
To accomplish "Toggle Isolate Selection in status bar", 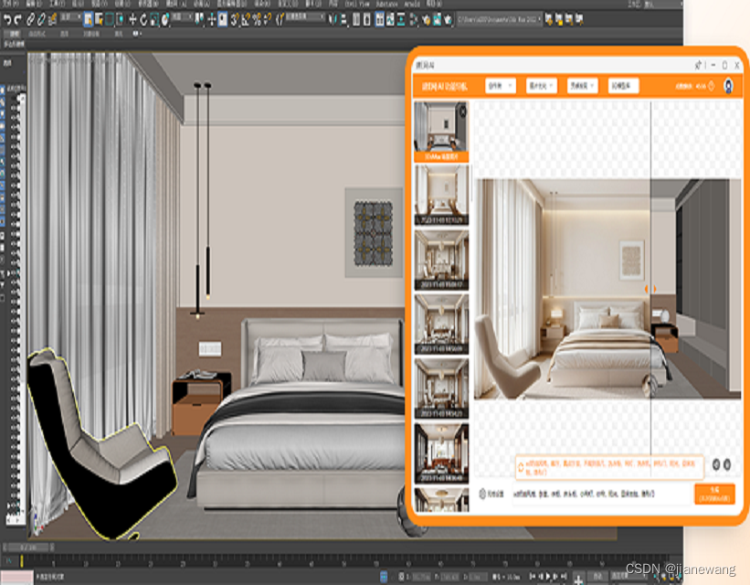I will coord(384,577).
